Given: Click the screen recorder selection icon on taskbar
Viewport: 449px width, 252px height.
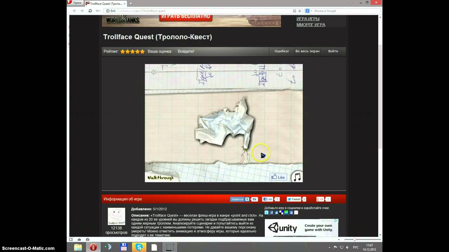Looking at the screenshot, I should [169, 247].
